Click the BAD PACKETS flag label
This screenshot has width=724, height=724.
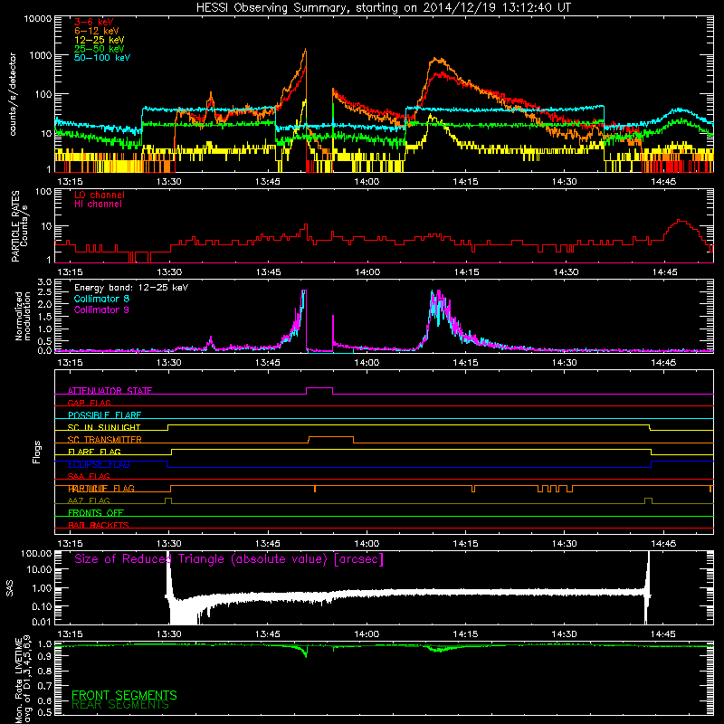coord(99,525)
